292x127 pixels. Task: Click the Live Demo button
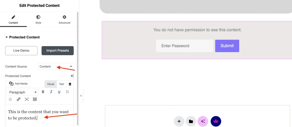click(x=21, y=51)
